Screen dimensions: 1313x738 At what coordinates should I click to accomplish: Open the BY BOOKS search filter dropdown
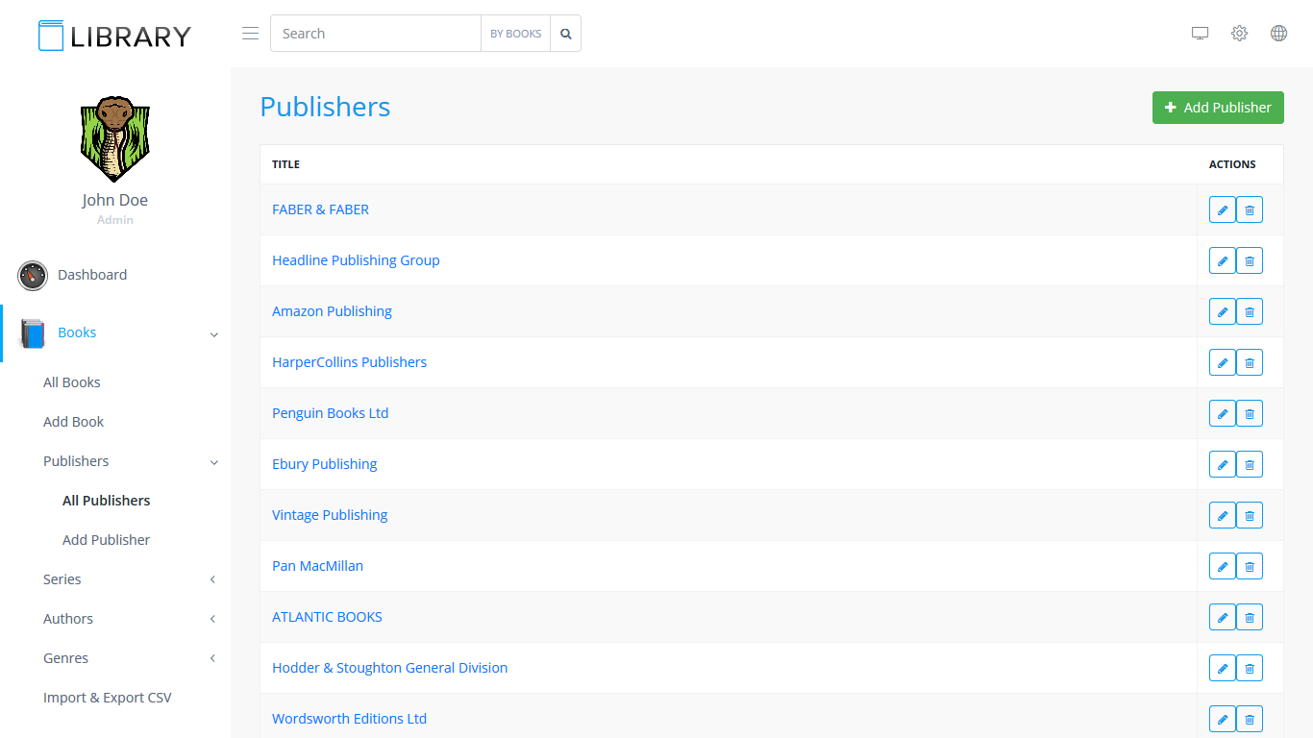click(515, 34)
